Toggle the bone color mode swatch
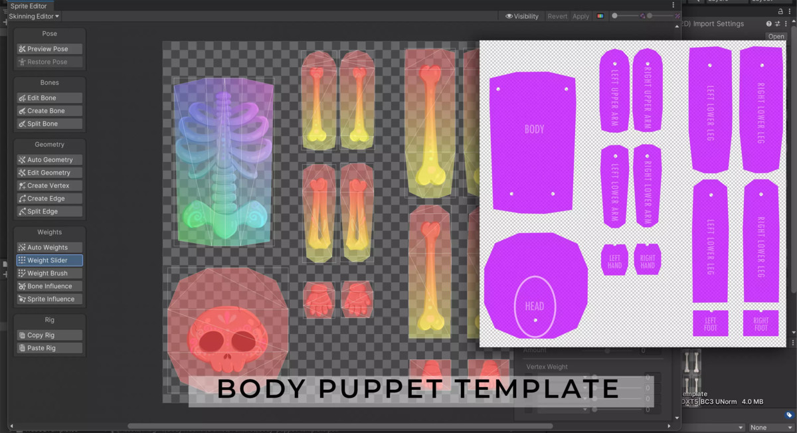Viewport: 797px width, 433px height. pos(600,16)
